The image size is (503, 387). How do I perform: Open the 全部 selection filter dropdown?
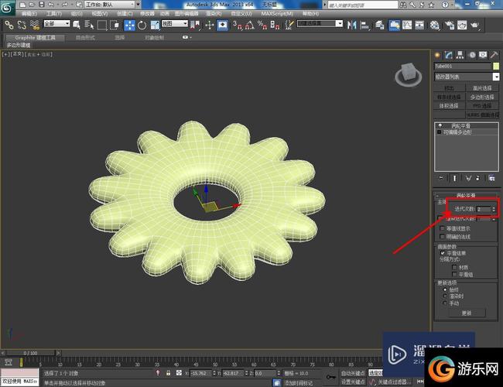click(56, 24)
